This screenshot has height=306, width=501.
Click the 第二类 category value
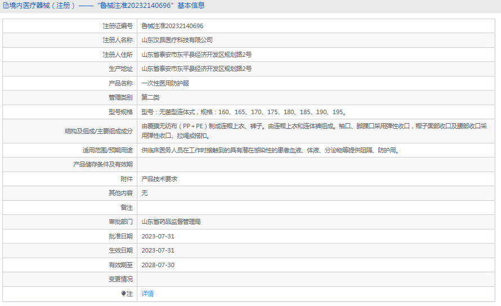(x=150, y=97)
